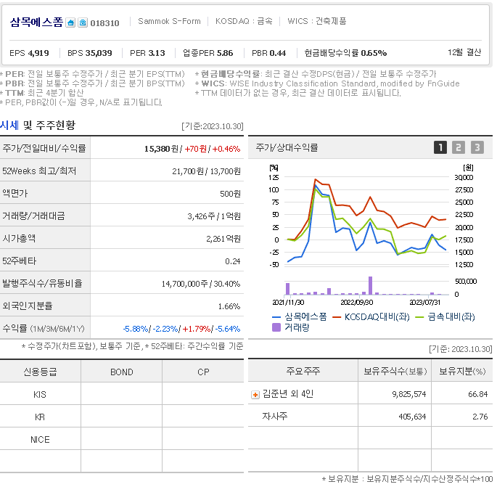497x487 pixels.
Task: Click Sammok S-Form English name
Action: click(x=169, y=21)
